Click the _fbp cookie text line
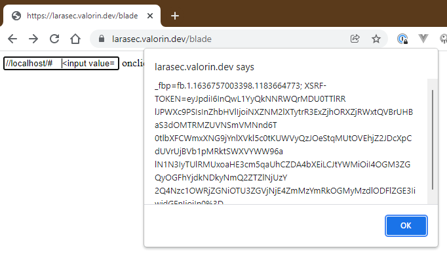Image resolution: width=447 pixels, height=254 pixels. [x=241, y=85]
